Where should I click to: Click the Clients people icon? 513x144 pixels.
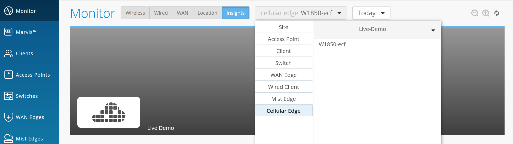click(8, 53)
